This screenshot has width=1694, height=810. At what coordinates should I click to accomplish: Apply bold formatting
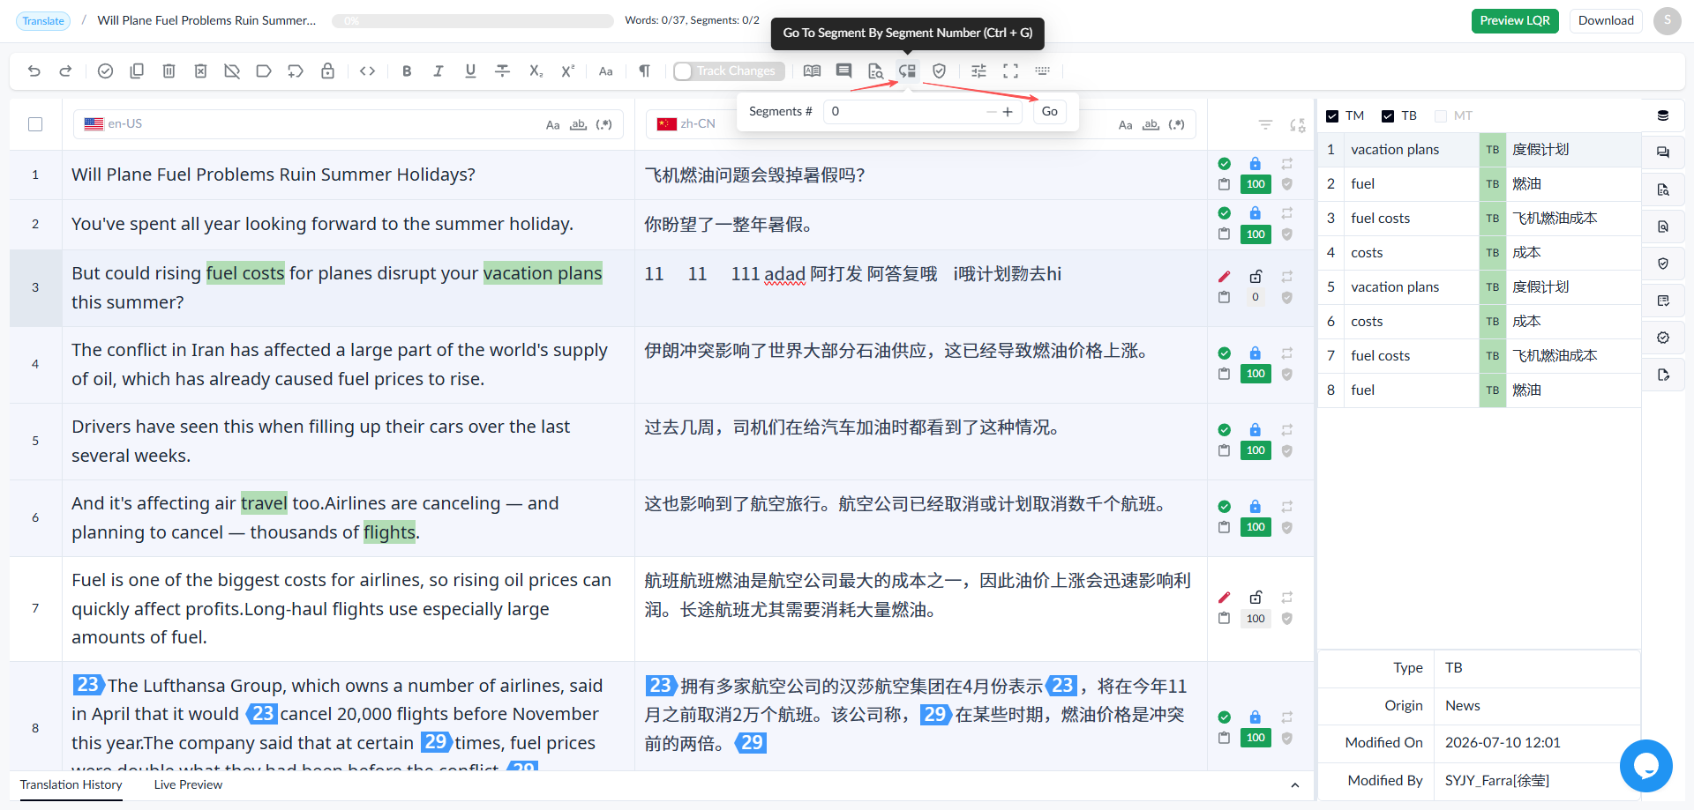[407, 71]
